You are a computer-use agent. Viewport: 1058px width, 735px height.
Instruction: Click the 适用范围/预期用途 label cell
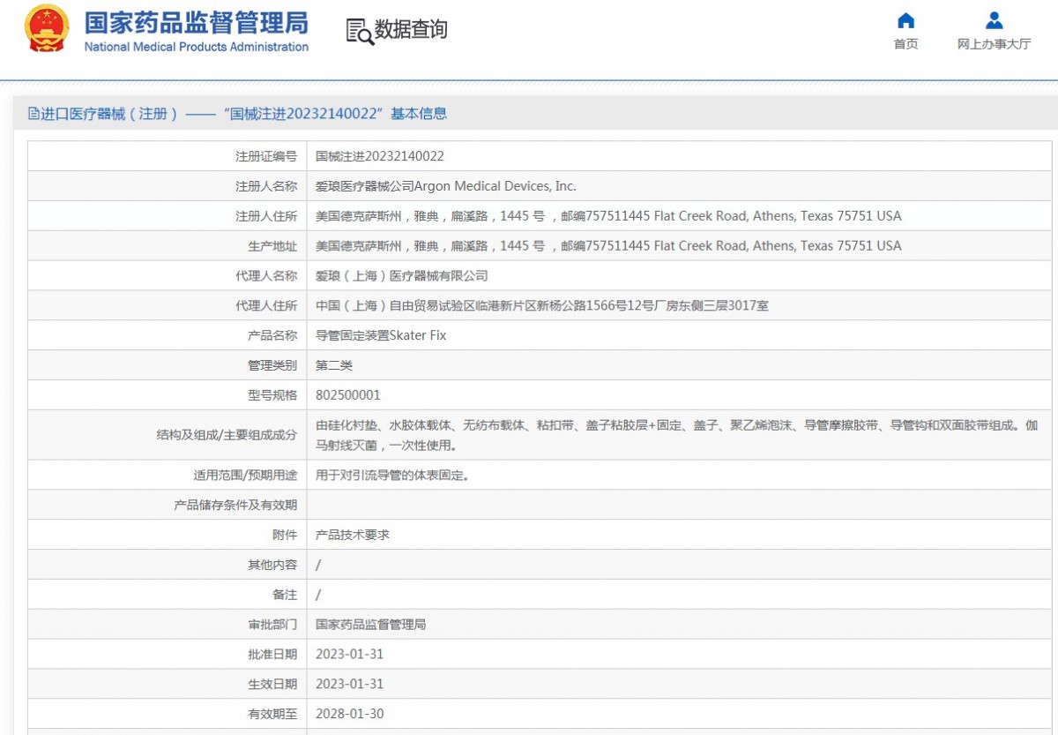coord(168,475)
